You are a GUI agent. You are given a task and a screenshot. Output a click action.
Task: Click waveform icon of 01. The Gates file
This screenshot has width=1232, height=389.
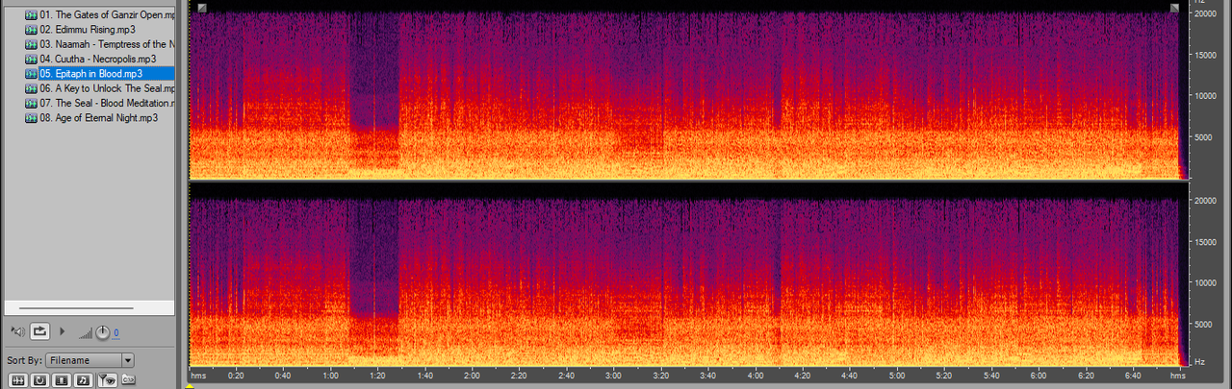[31, 15]
